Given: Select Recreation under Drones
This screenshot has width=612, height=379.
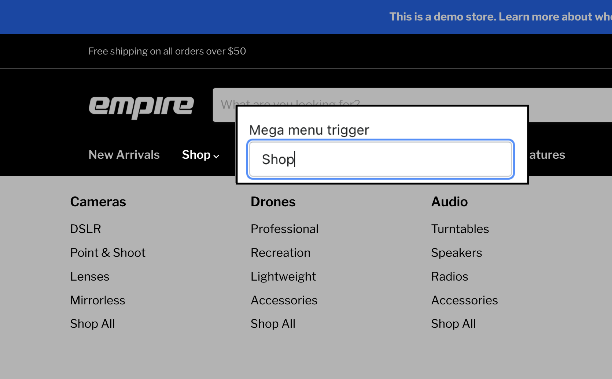Looking at the screenshot, I should click(x=280, y=252).
